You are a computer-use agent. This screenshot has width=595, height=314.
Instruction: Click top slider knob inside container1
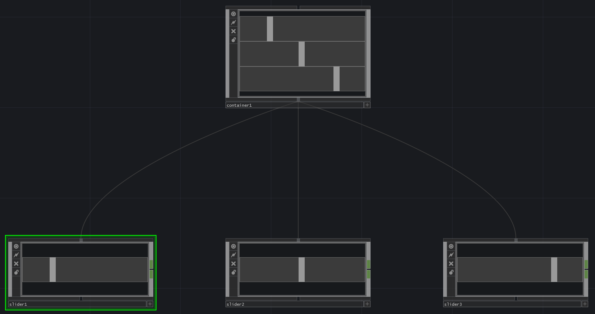270,29
